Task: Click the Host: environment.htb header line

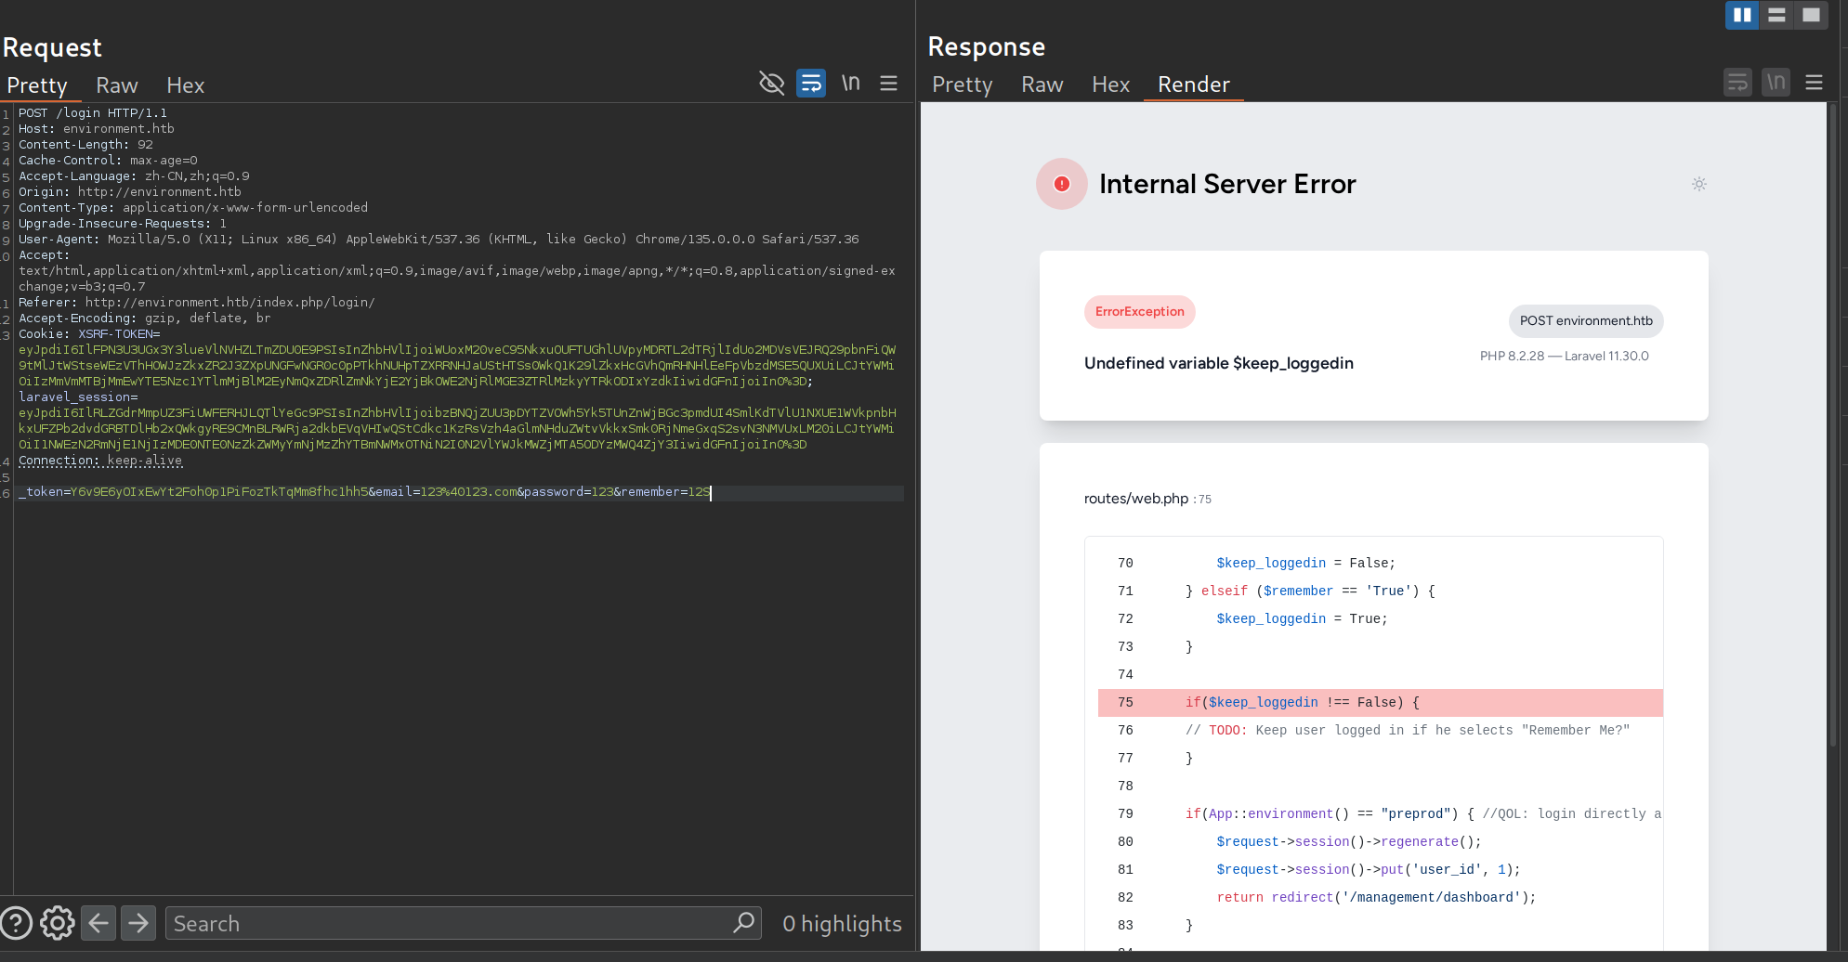Action: point(97,129)
